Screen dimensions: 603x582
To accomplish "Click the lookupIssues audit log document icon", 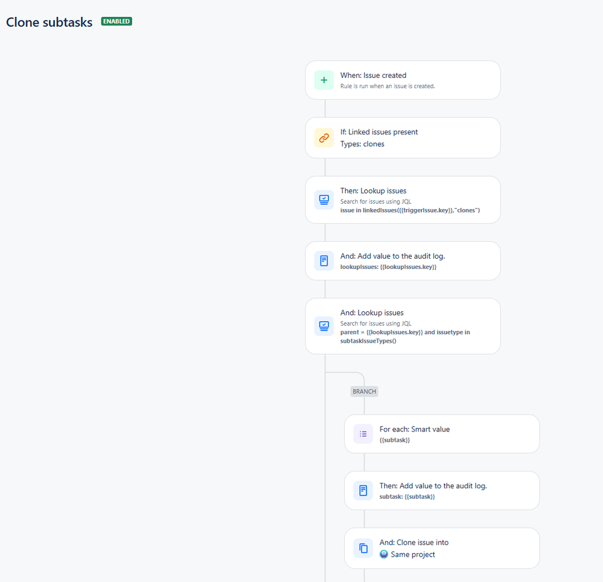I will [324, 260].
